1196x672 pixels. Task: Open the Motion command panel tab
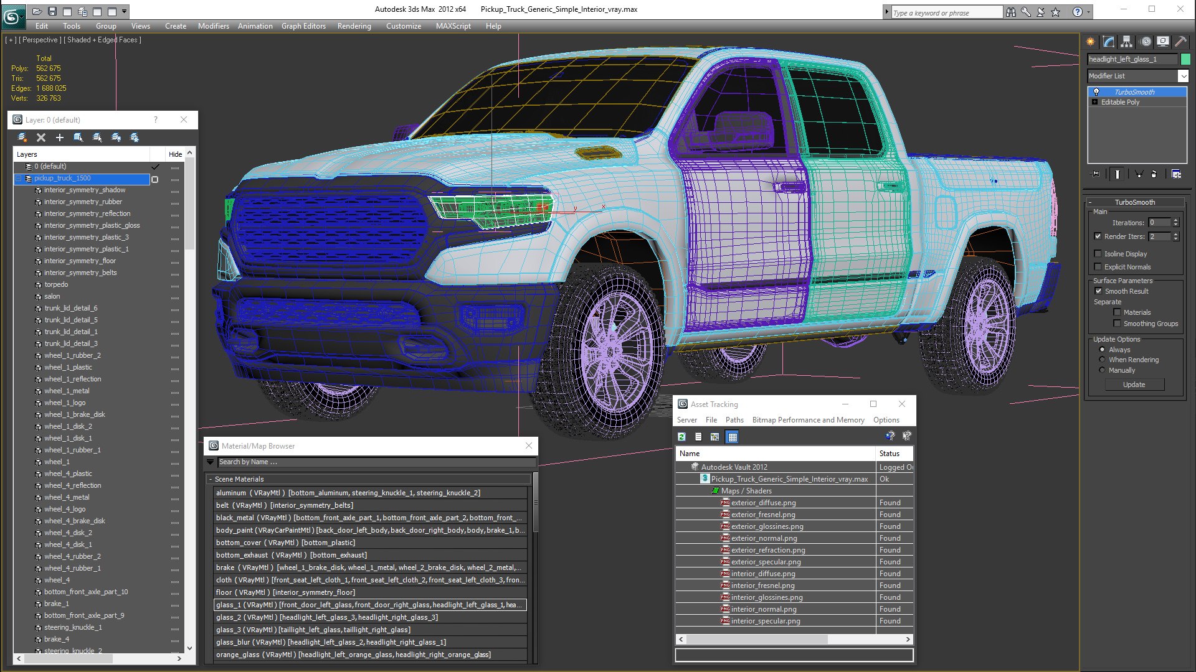[x=1145, y=42]
